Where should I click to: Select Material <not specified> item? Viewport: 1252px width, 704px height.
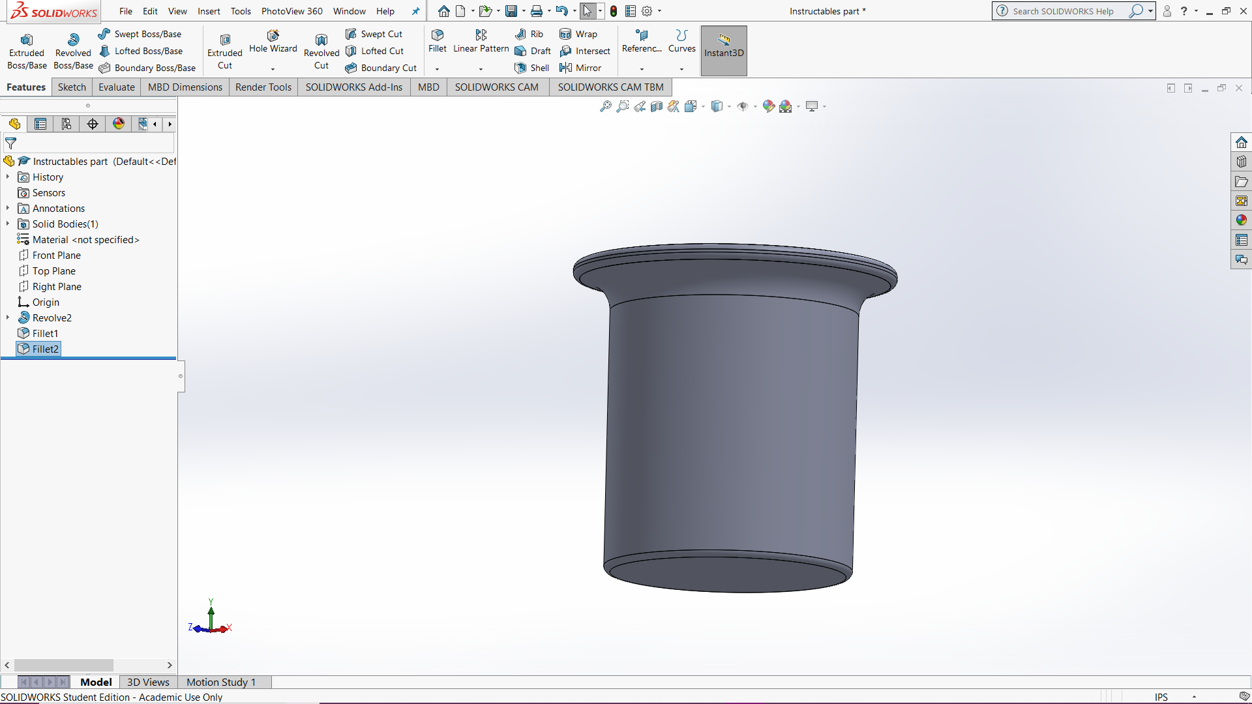[78, 240]
